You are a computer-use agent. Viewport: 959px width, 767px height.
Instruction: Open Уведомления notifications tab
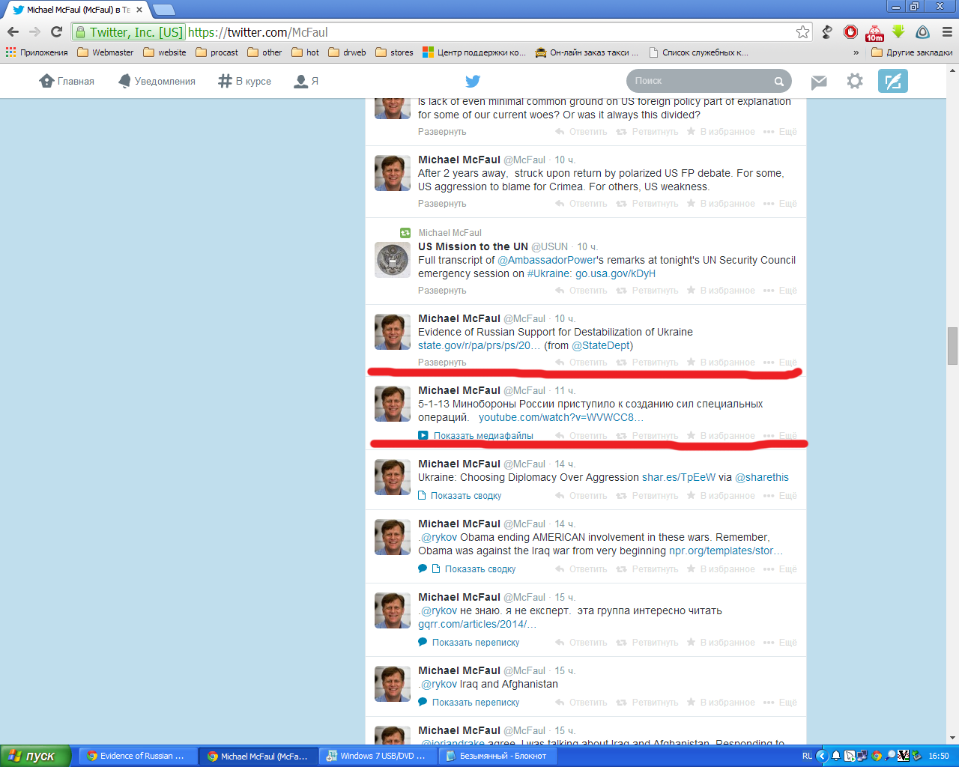pos(157,81)
